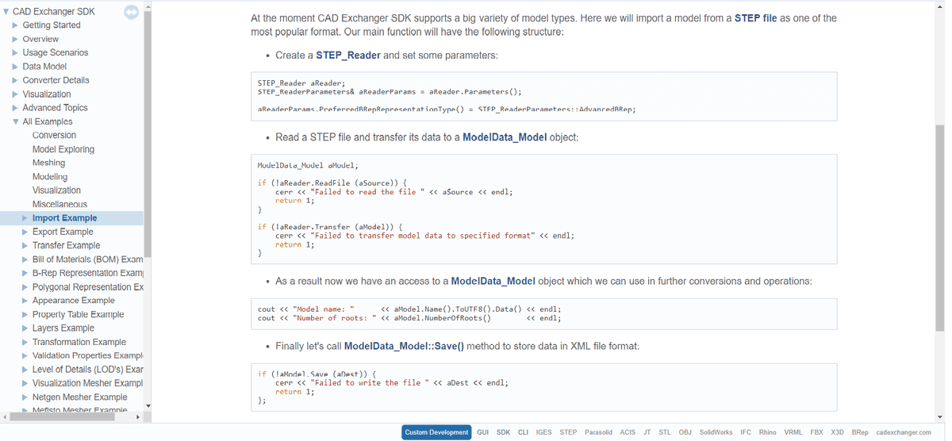
Task: Expand the Transfer Example arrow
Action: (25, 246)
